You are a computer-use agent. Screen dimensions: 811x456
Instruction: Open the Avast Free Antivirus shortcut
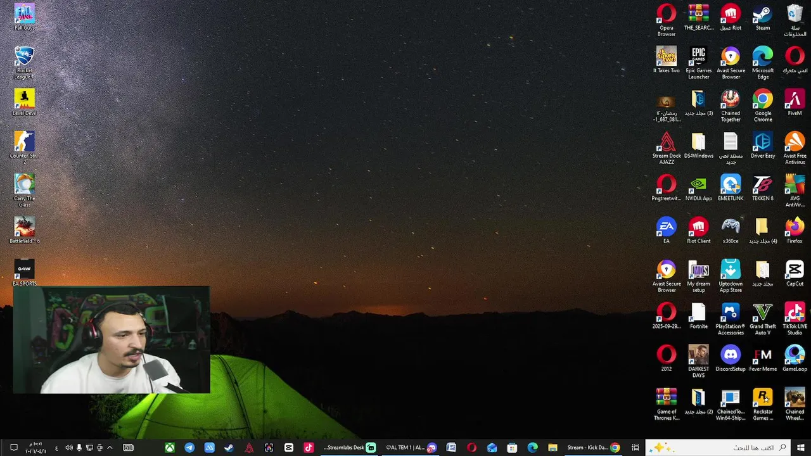795,148
